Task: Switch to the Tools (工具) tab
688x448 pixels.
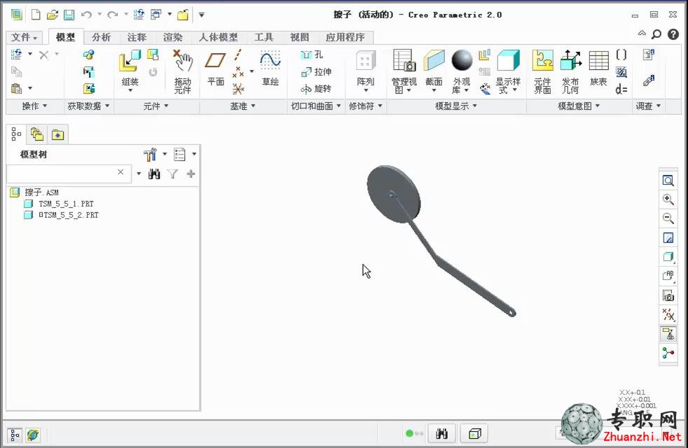Action: 263,37
